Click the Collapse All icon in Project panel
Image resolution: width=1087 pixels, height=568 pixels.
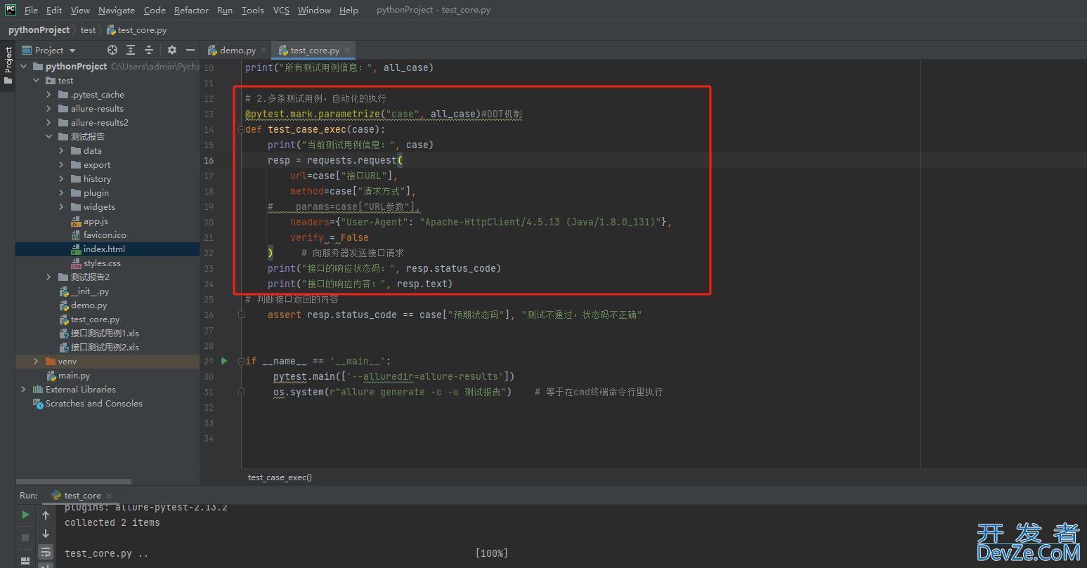tap(149, 50)
